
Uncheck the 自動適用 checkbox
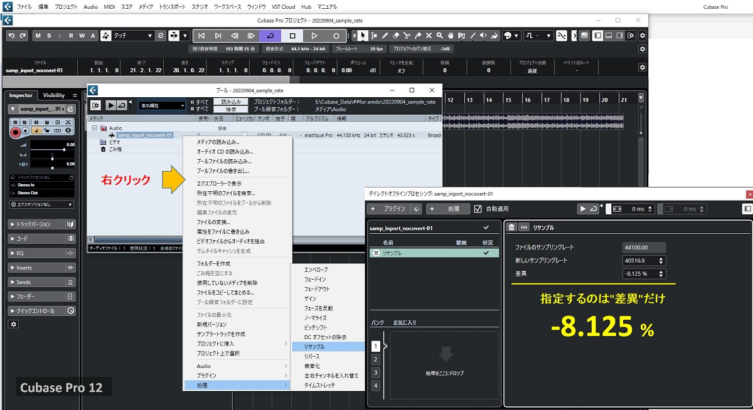[478, 209]
